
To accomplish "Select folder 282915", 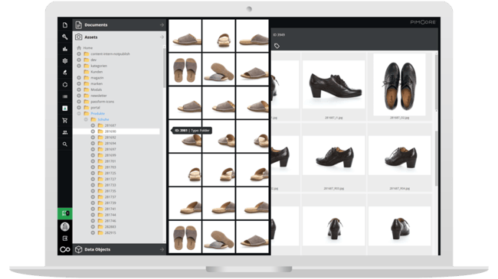I will click(x=110, y=233).
